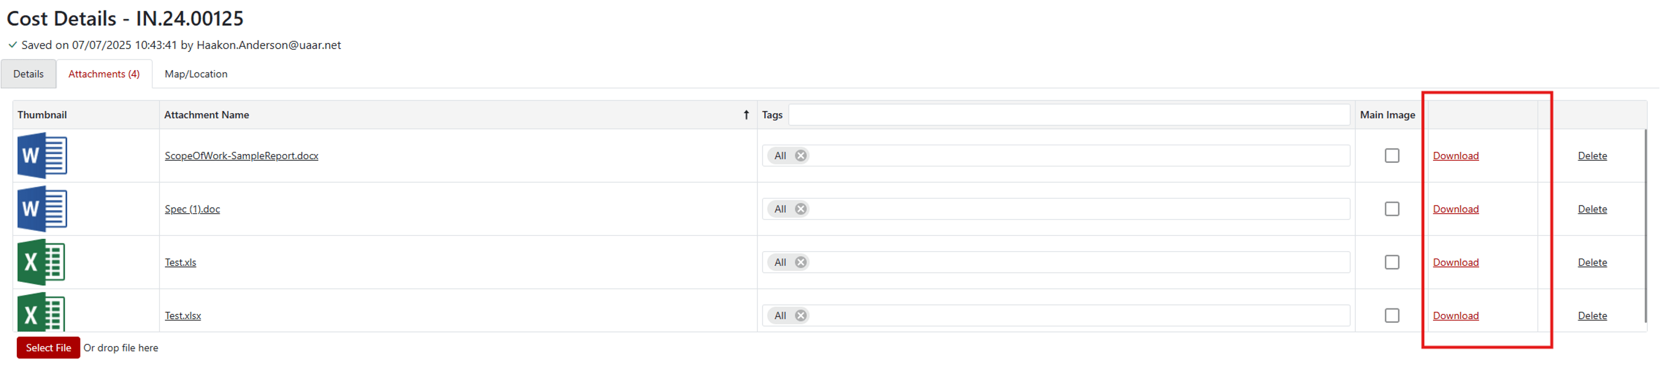The width and height of the screenshot is (1663, 379).
Task: Check Main Image for Spec (1).doc
Action: (1392, 209)
